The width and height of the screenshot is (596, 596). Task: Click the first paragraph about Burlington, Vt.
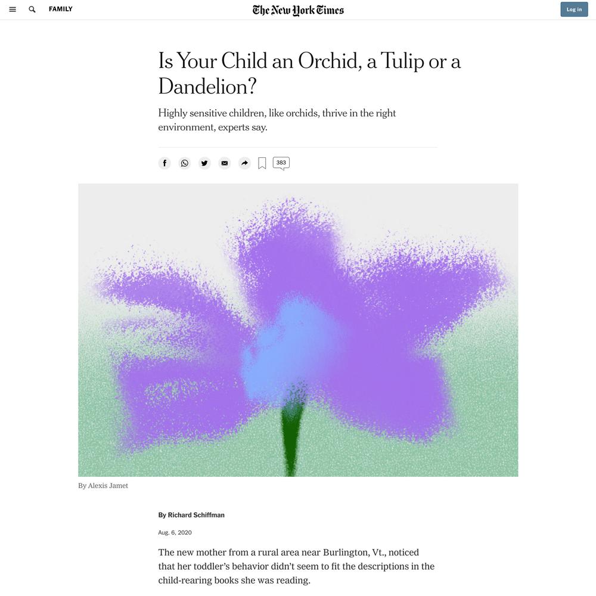(296, 566)
